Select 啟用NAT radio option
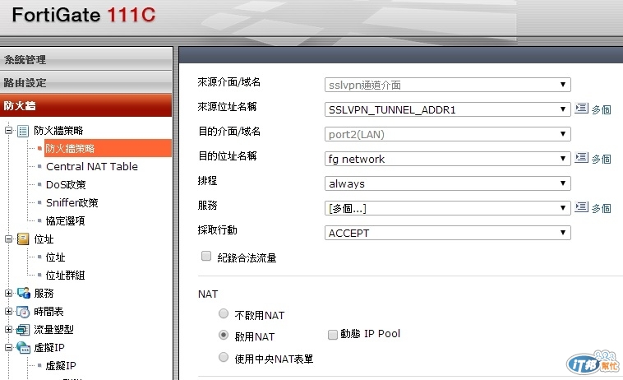 (x=224, y=336)
